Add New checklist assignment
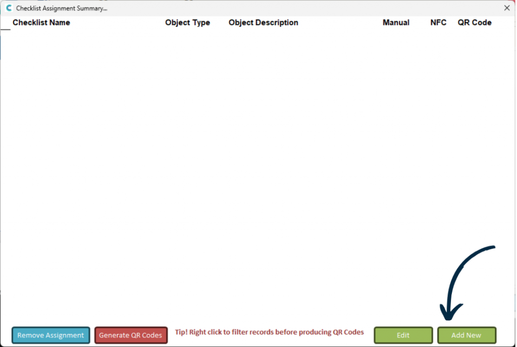Screen dimensions: 517x347 466,335
